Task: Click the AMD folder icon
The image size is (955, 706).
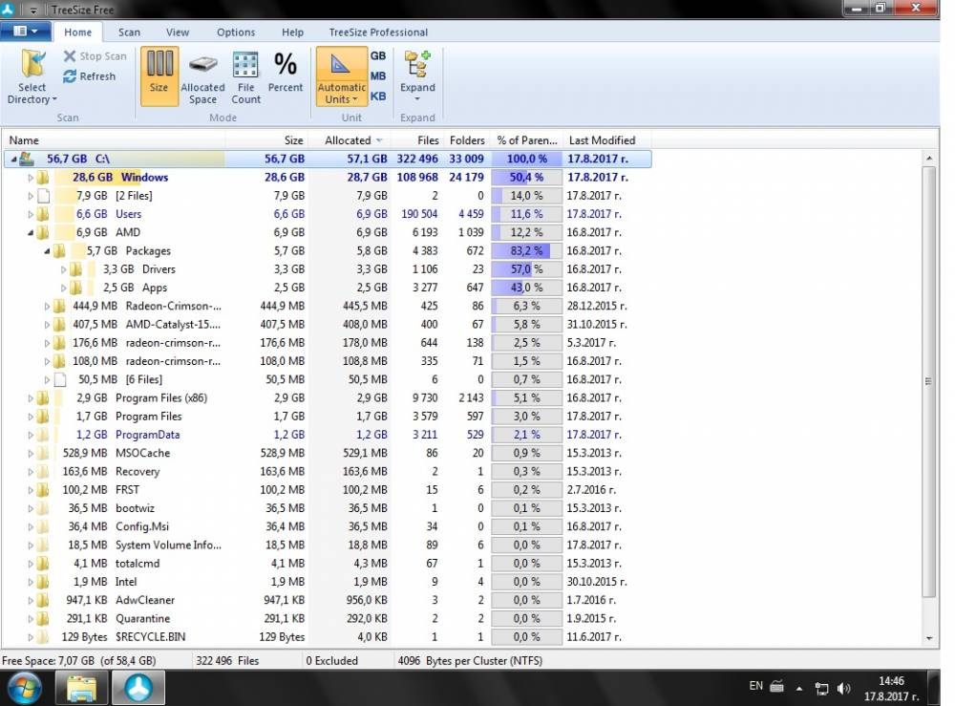Action: click(x=43, y=232)
